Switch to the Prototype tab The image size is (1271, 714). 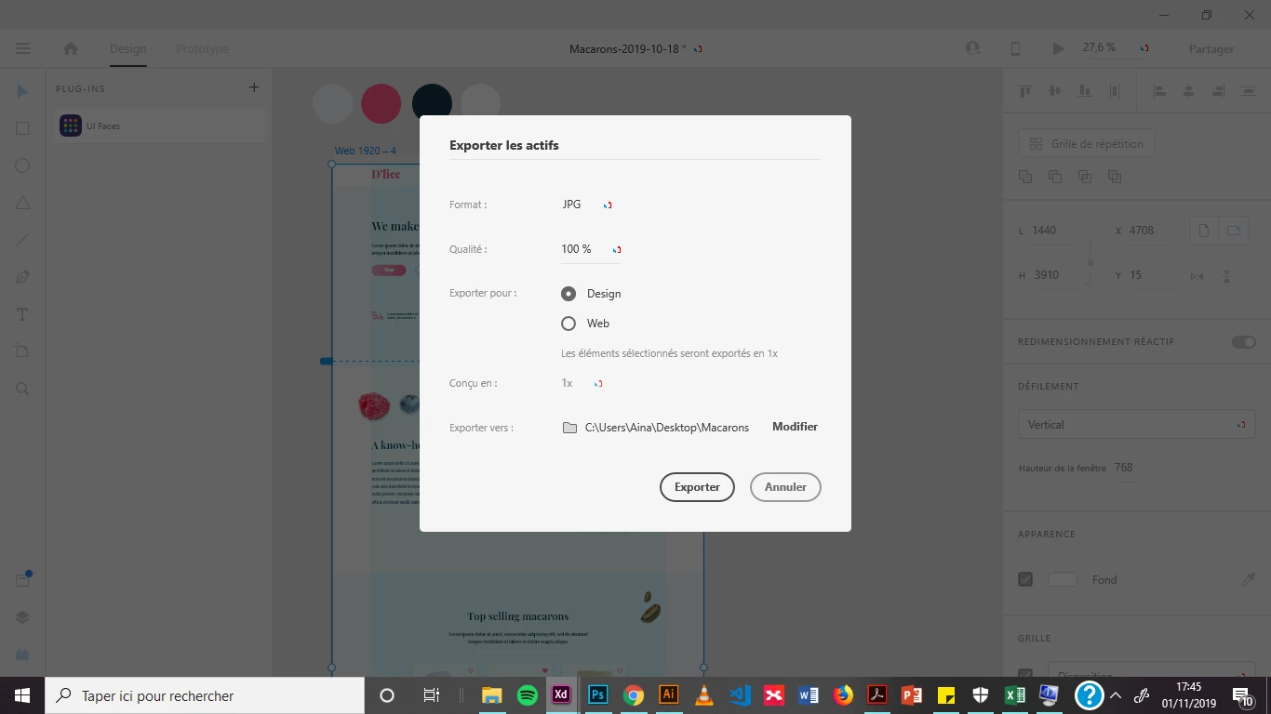click(x=203, y=48)
